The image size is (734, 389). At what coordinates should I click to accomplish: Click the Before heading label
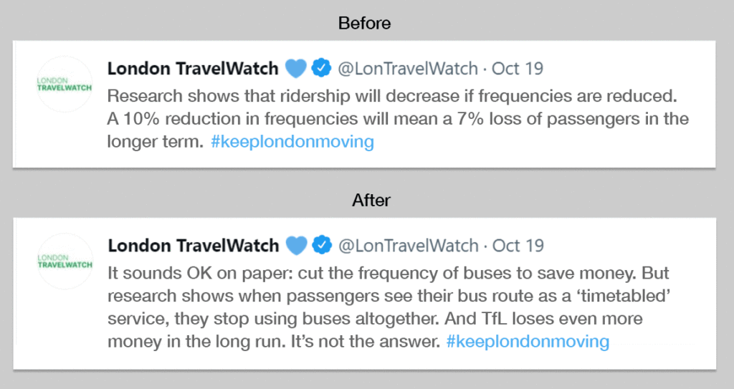365,23
